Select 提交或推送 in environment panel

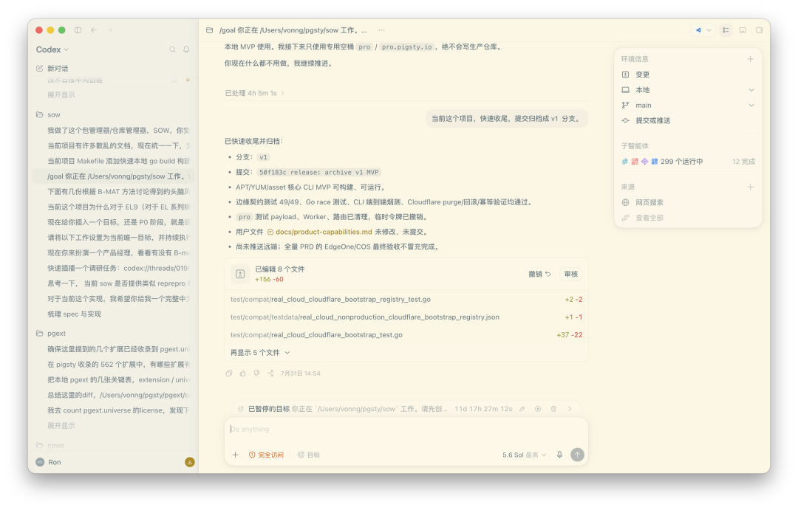[x=688, y=120]
